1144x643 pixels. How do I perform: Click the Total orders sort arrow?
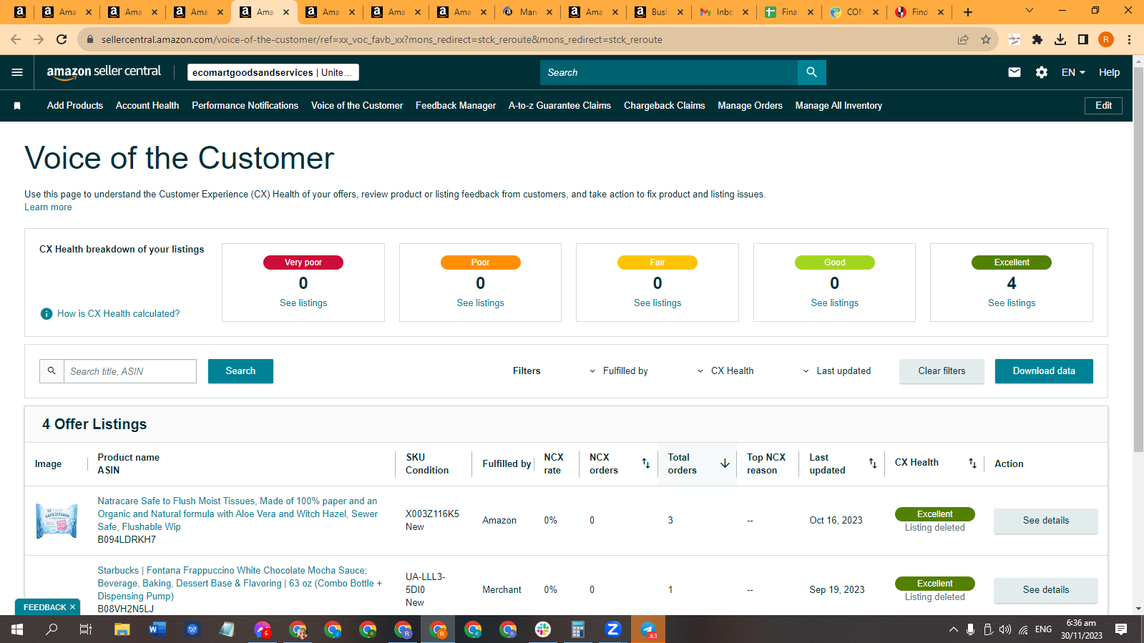(725, 463)
